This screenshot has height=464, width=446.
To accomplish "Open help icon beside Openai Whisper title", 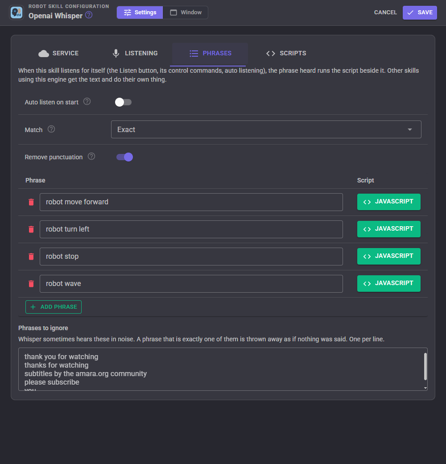I will click(89, 15).
